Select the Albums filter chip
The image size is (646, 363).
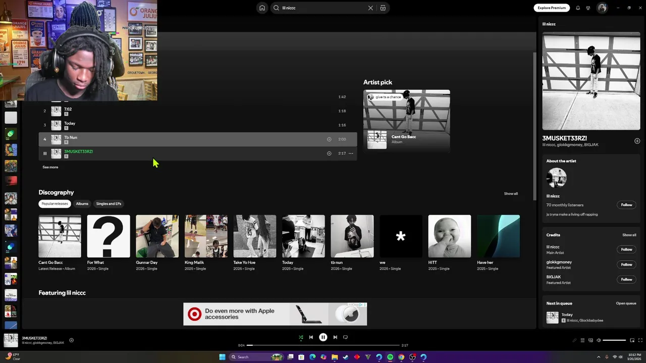(82, 204)
